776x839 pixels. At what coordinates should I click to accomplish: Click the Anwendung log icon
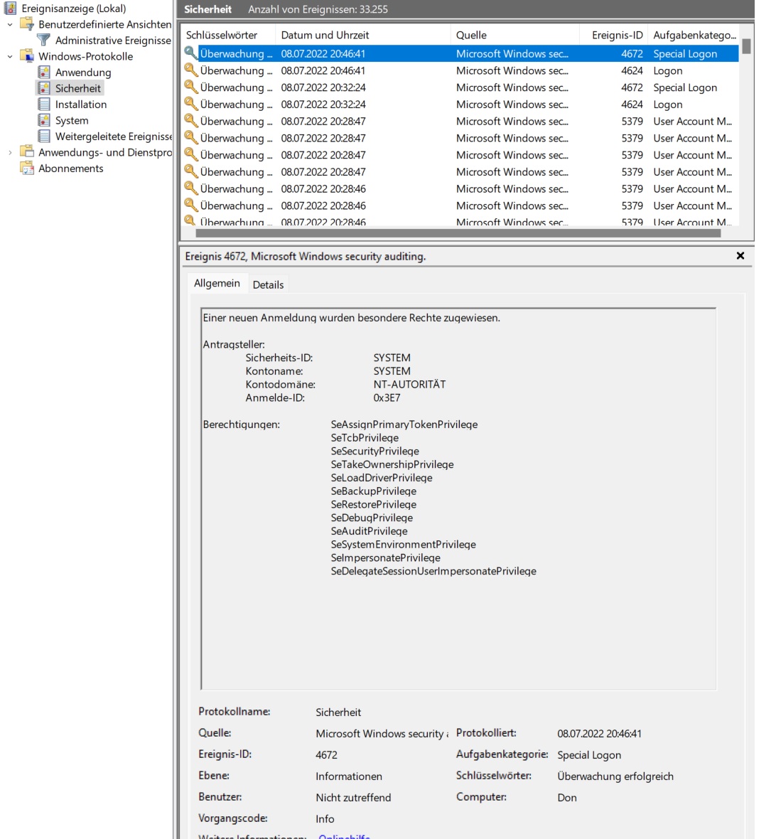(x=44, y=73)
